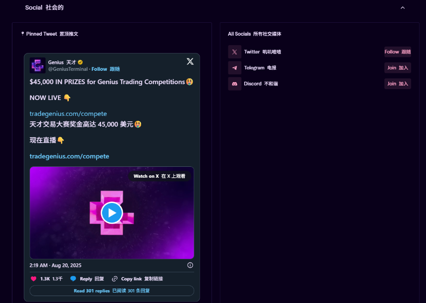Viewport: 426px width, 303px height.
Task: Play the tweet video
Action: (112, 213)
